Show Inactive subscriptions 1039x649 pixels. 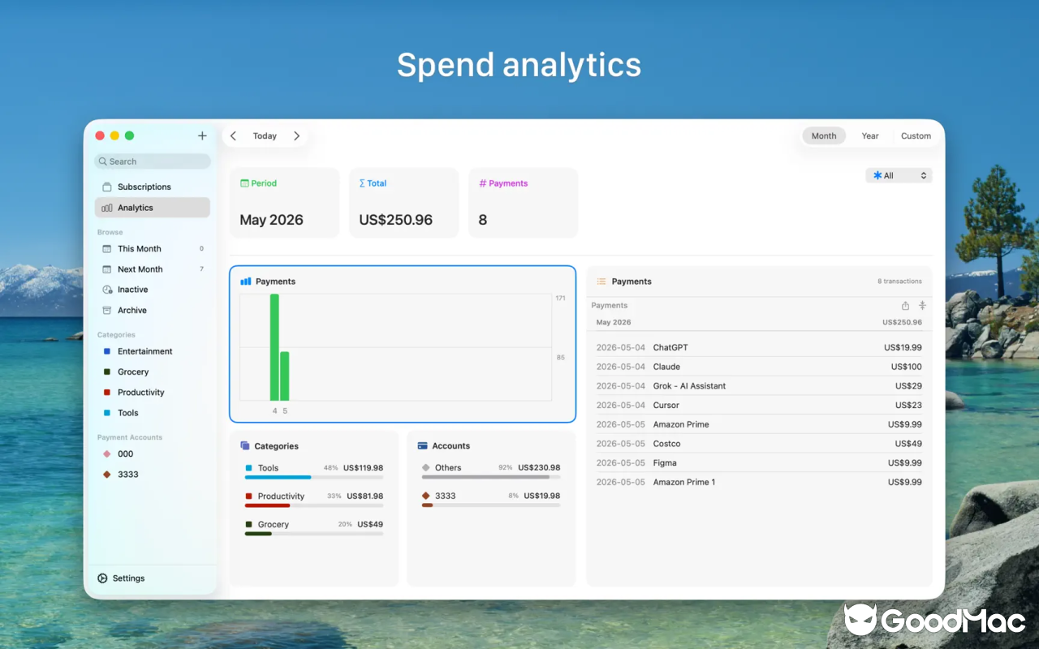(x=153, y=290)
